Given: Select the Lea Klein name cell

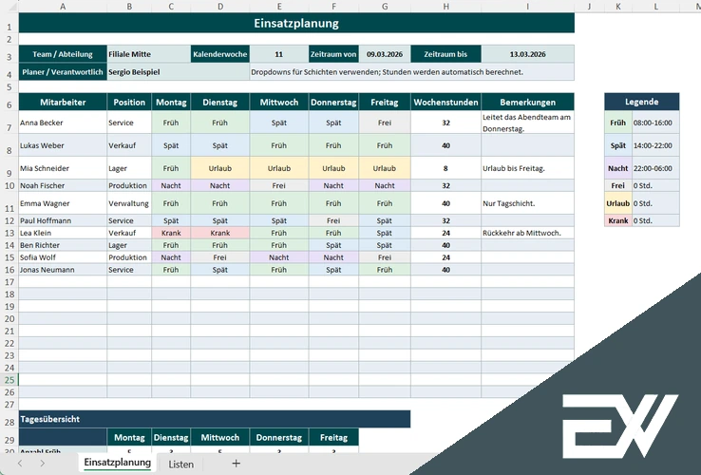Looking at the screenshot, I should [63, 233].
